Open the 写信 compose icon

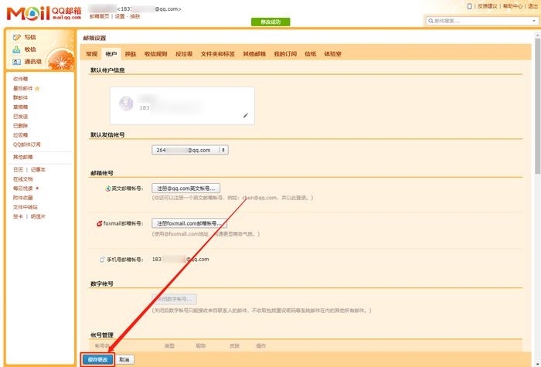[x=16, y=37]
